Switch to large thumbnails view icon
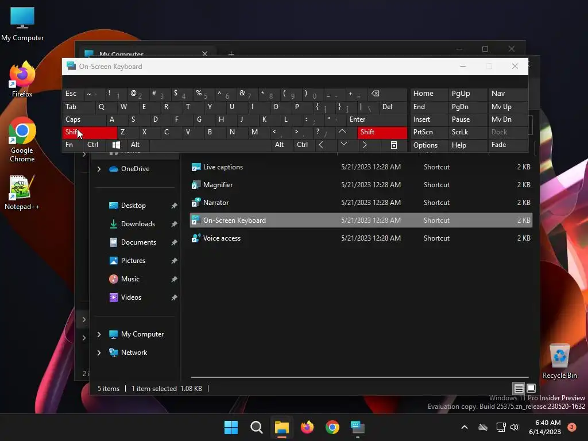588x441 pixels. [531, 388]
